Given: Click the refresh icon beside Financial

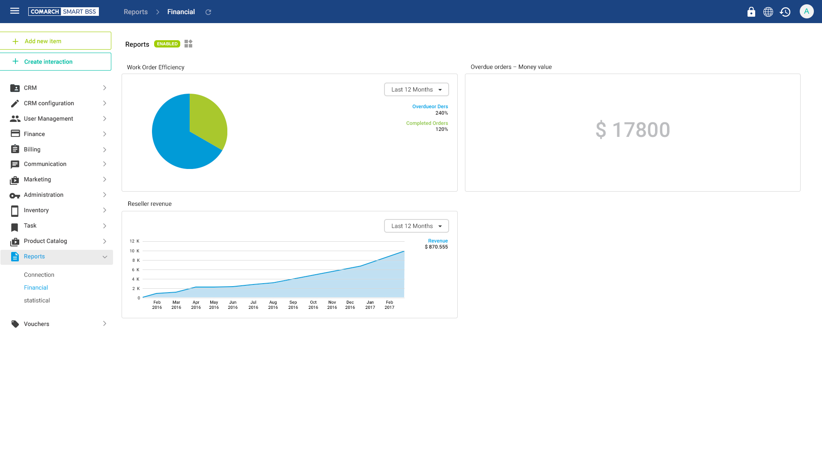Looking at the screenshot, I should (x=208, y=12).
